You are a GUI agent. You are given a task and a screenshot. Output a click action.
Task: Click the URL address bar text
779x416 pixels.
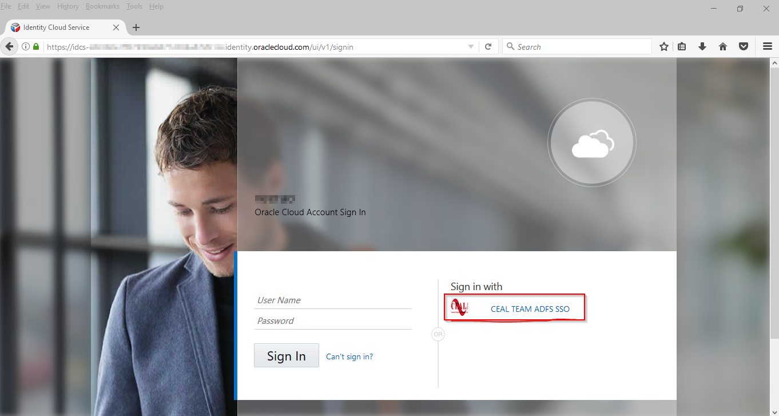[200, 47]
